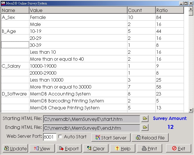Select the C_Salary name cell
This screenshot has height=155, width=194.
pos(15,66)
